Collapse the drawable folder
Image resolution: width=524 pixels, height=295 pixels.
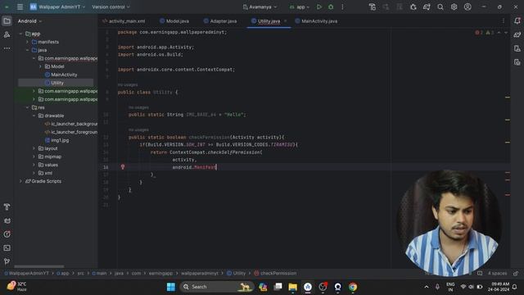click(34, 116)
